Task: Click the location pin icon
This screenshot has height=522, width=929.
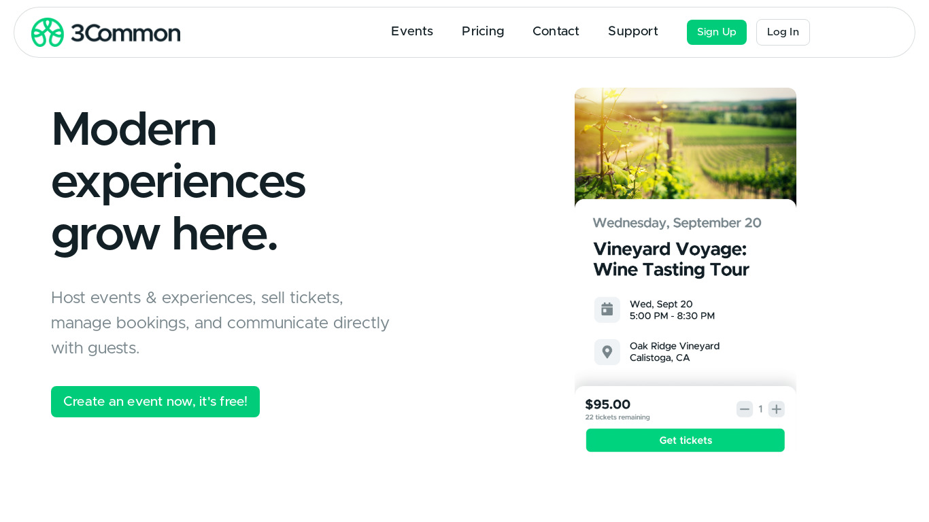Action: [x=607, y=352]
